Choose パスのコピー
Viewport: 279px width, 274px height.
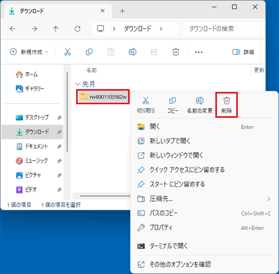point(205,213)
